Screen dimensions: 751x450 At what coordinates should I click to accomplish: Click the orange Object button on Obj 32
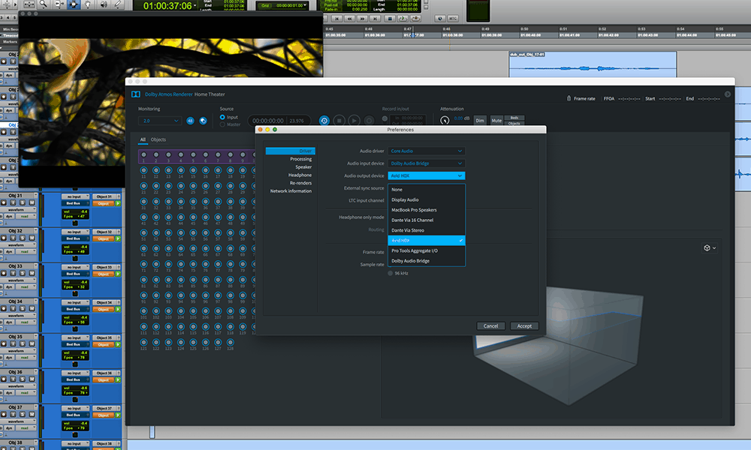pos(103,238)
